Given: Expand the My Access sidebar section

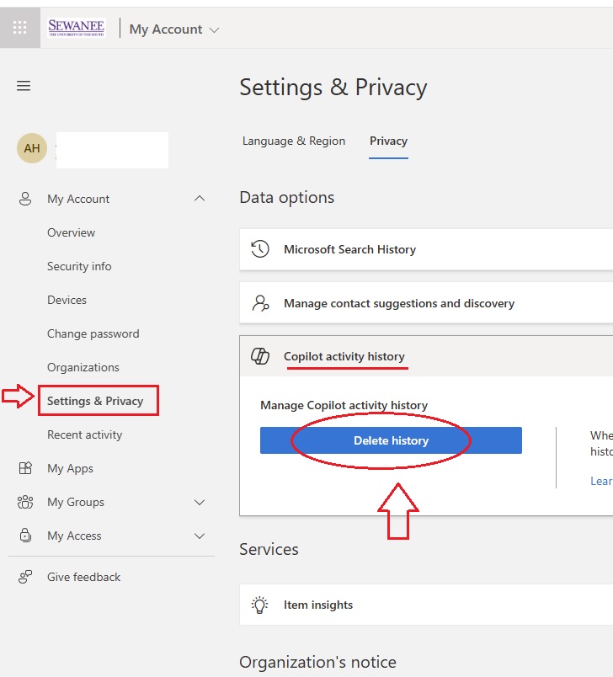Looking at the screenshot, I should (x=200, y=536).
